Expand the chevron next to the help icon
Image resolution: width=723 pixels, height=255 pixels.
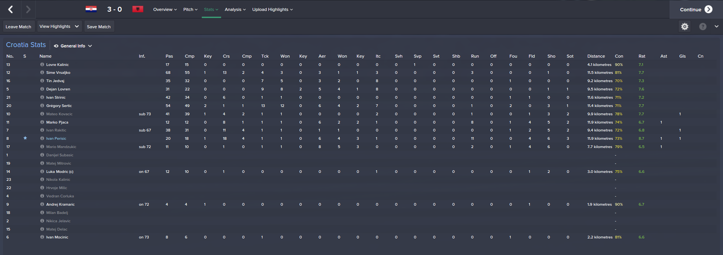coord(716,26)
